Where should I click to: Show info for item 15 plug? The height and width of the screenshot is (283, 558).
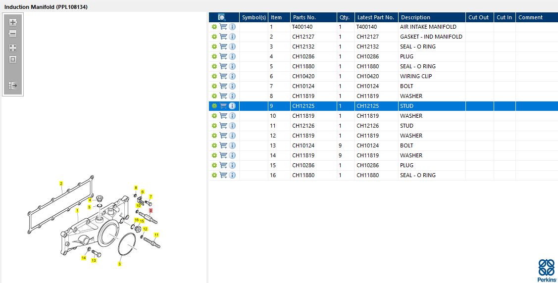click(x=232, y=165)
